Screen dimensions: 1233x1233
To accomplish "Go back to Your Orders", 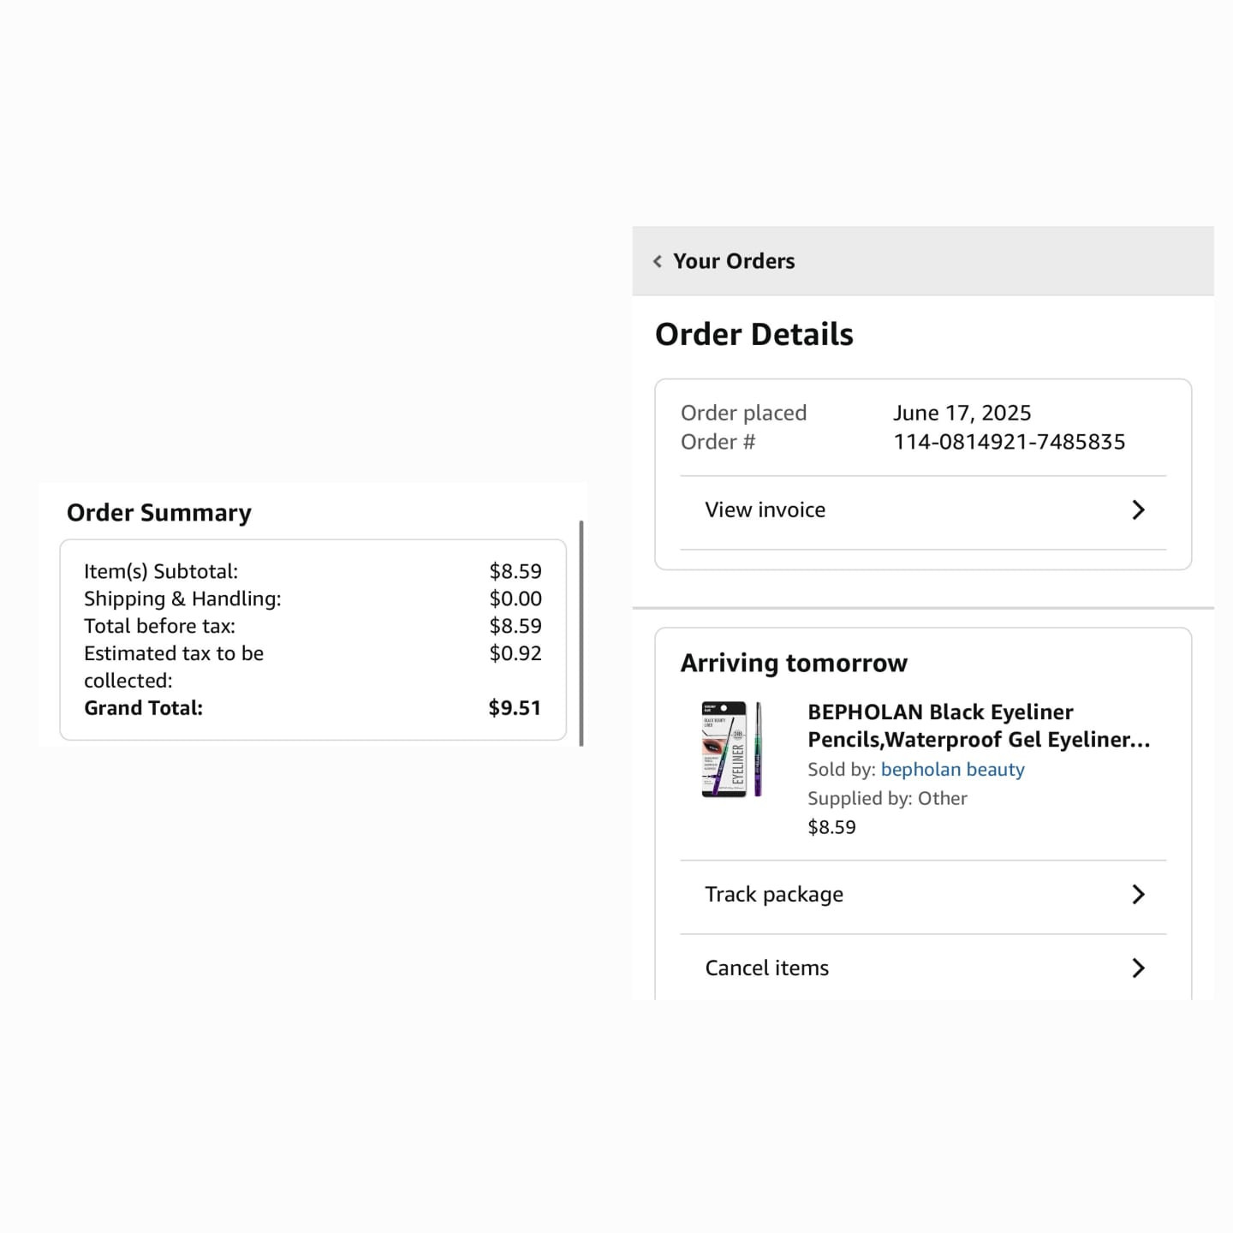I will pos(734,261).
